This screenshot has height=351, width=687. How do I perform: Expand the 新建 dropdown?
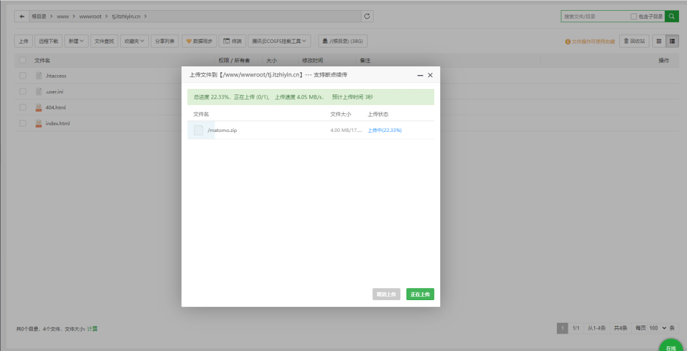click(x=77, y=42)
